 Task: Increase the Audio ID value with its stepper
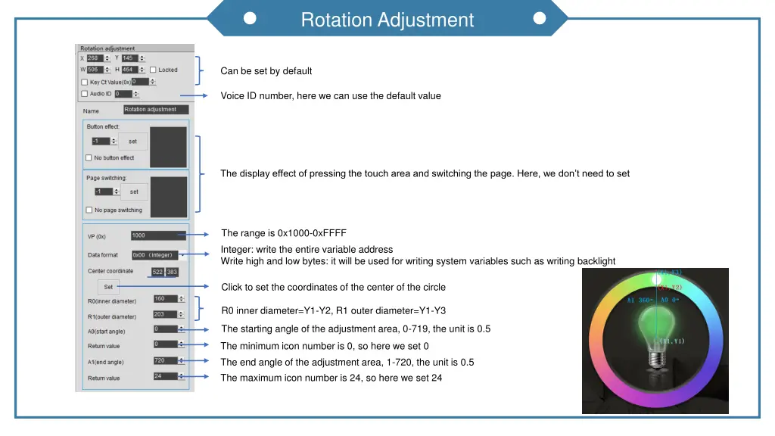[x=135, y=92]
